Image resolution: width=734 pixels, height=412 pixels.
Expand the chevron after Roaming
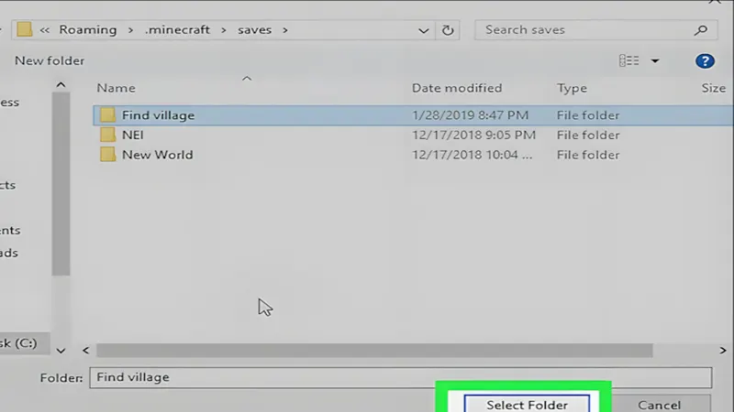click(130, 30)
